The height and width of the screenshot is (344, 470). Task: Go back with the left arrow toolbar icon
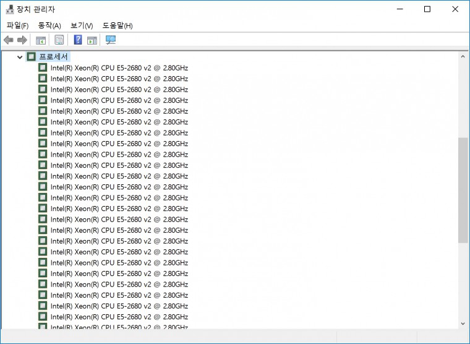[x=9, y=40]
